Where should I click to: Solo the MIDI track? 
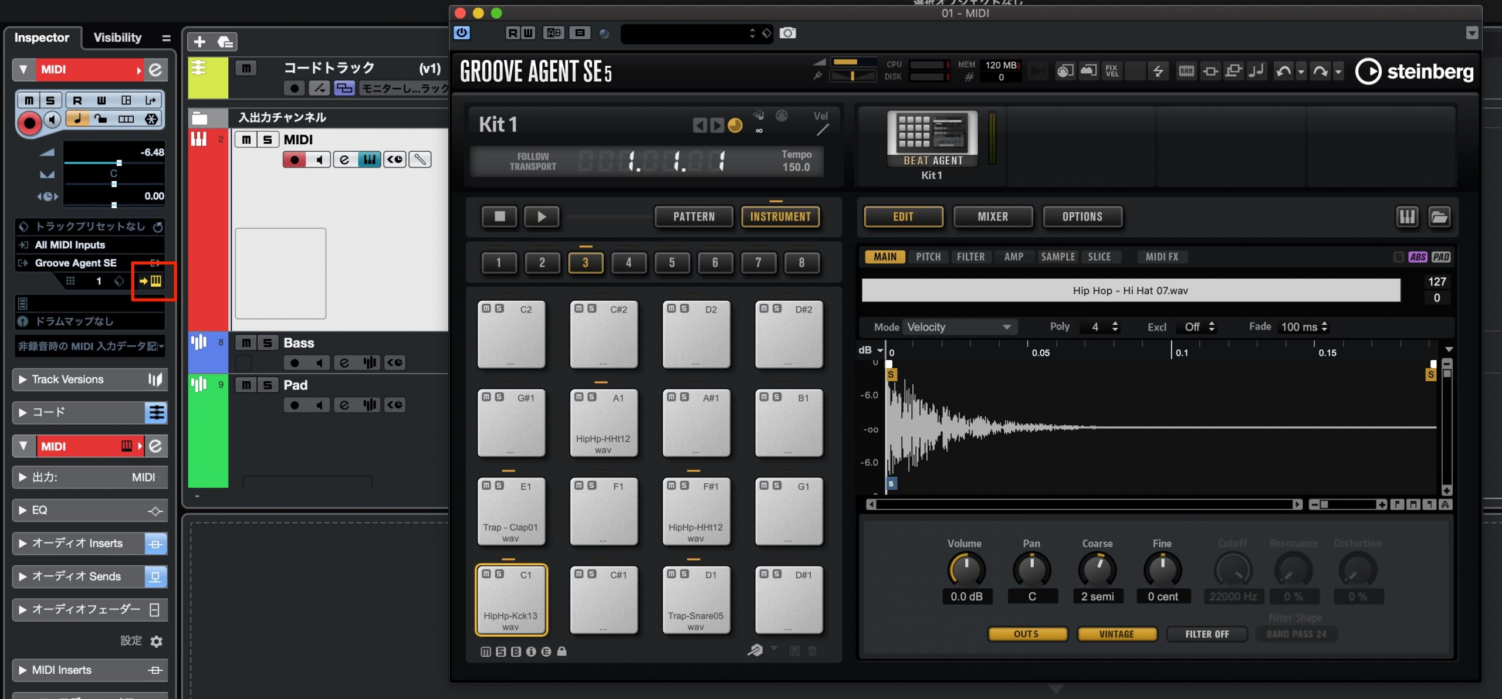[268, 140]
